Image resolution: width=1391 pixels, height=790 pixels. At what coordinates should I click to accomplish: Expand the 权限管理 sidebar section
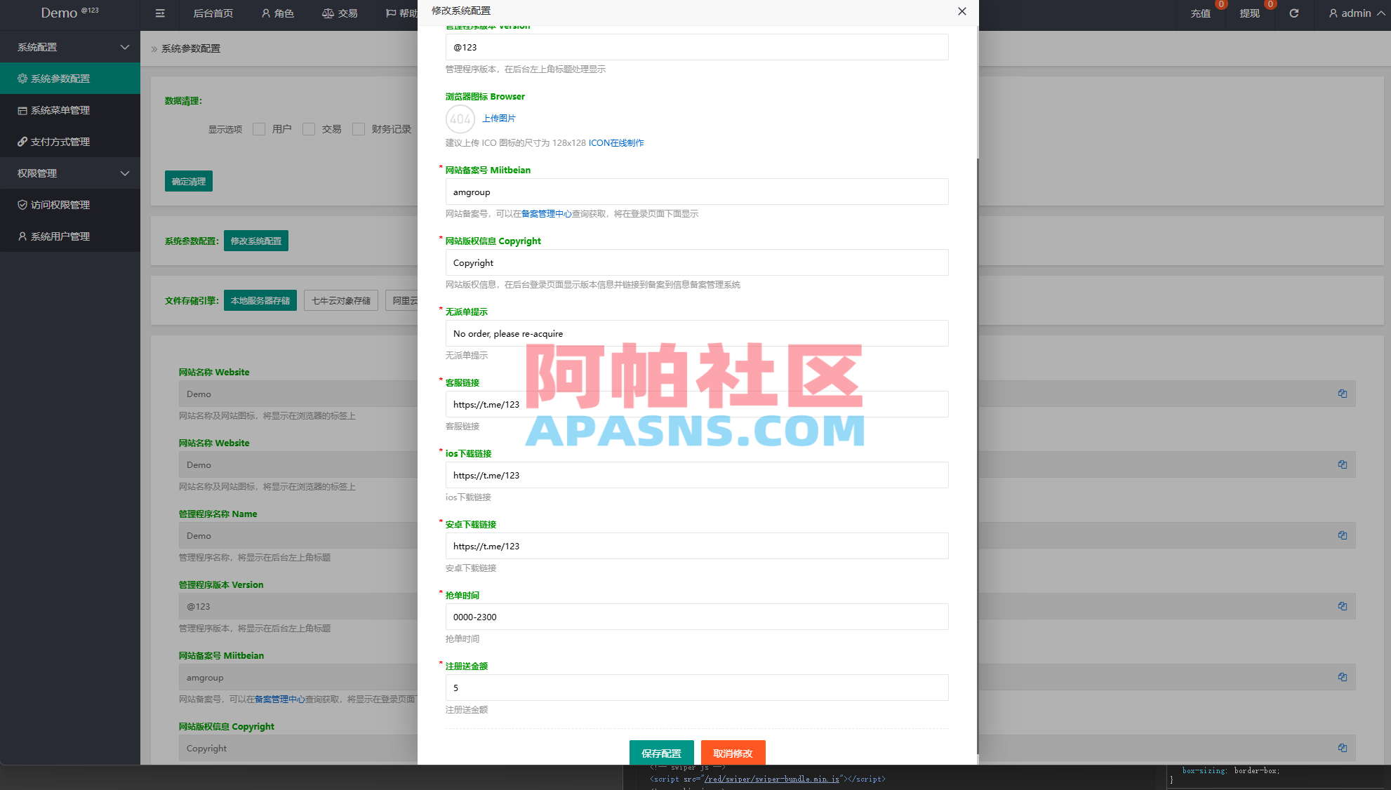click(x=70, y=173)
